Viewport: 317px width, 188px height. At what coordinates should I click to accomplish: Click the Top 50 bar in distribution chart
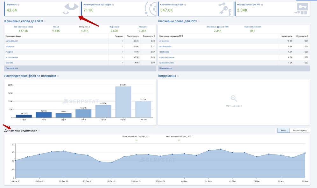click(x=123, y=102)
